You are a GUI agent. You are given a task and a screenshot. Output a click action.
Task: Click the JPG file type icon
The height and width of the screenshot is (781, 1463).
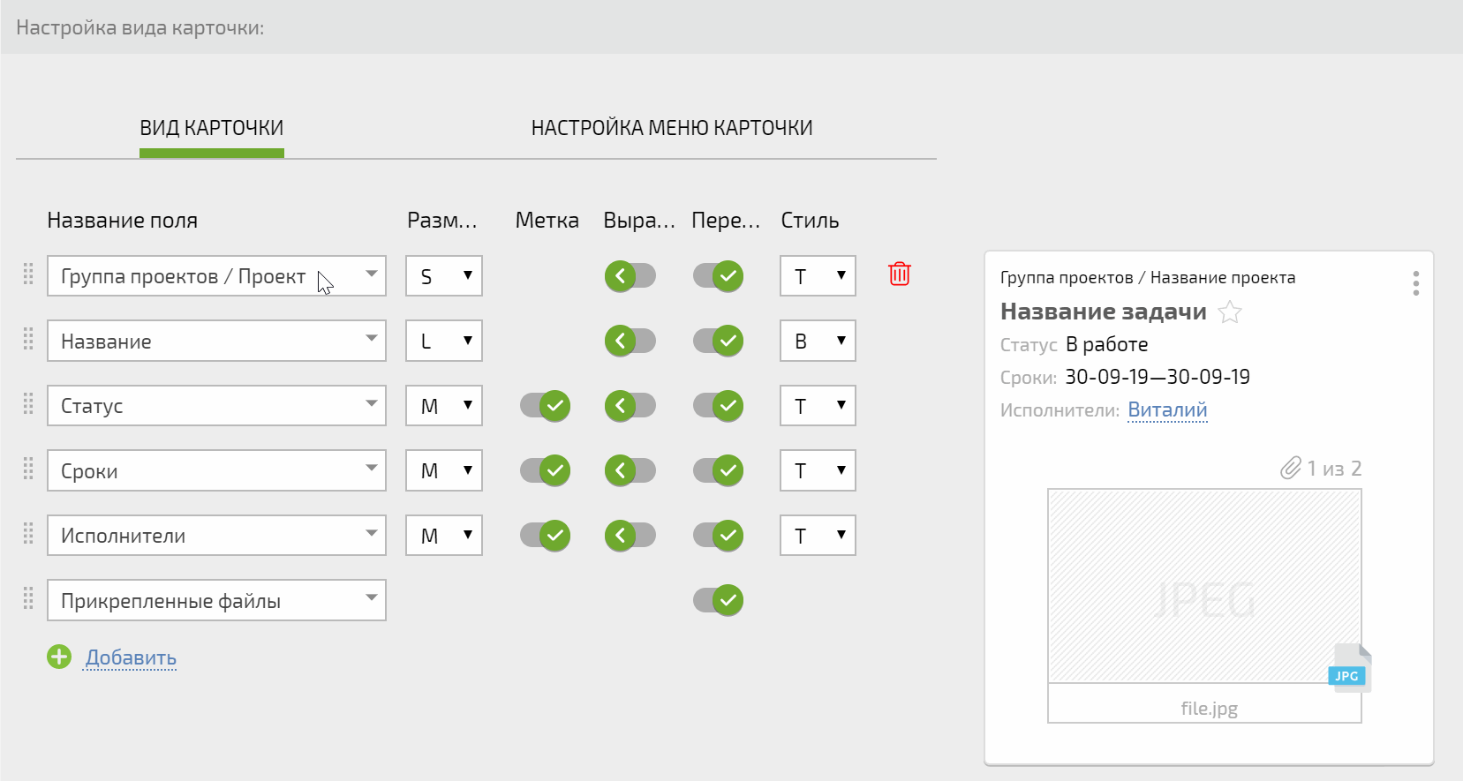pyautogui.click(x=1348, y=669)
